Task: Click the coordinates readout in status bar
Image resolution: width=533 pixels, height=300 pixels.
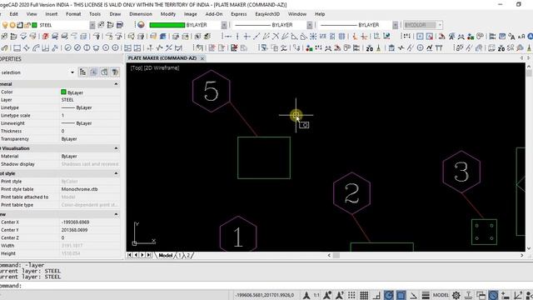Action: pyautogui.click(x=265, y=295)
